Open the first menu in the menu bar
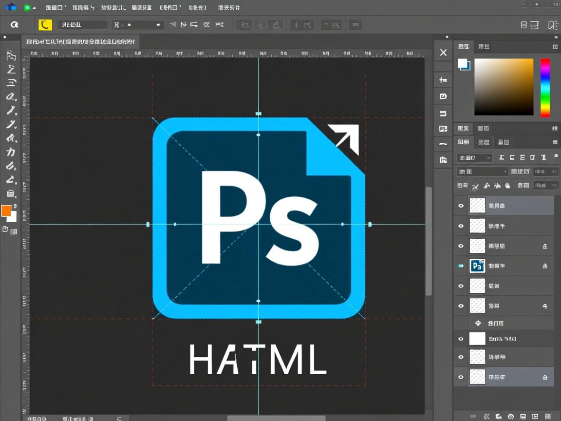 55,8
